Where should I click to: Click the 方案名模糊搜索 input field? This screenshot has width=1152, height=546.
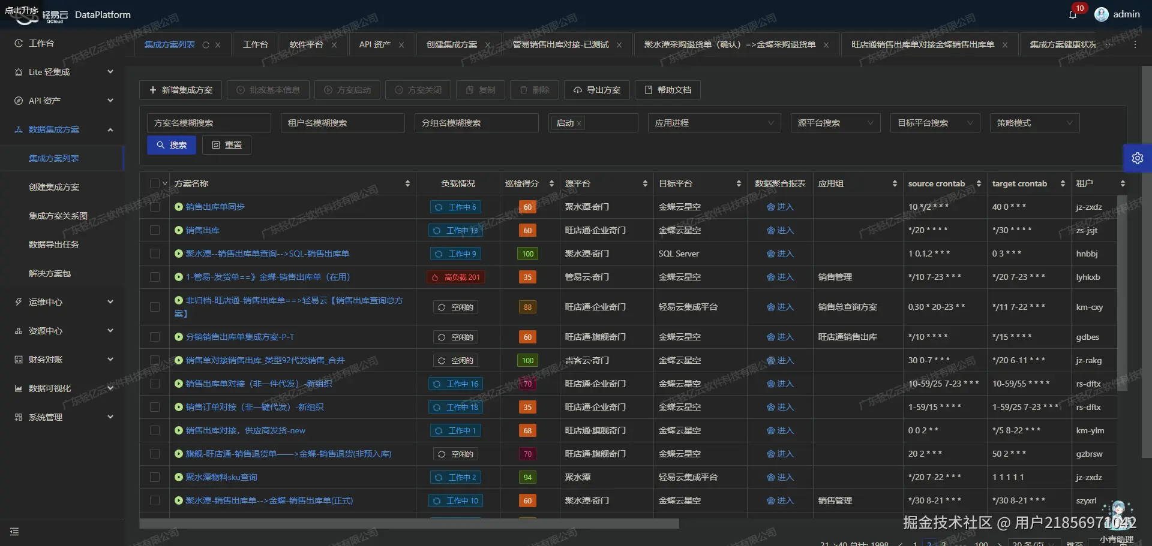click(x=208, y=123)
